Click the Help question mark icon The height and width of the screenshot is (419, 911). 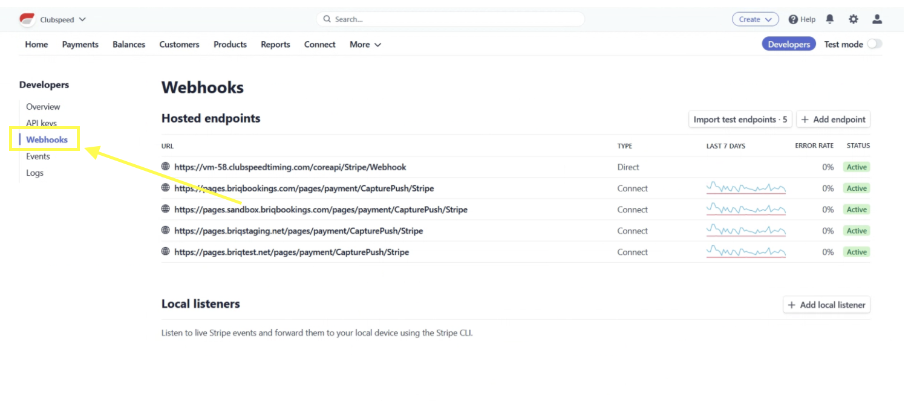tap(793, 19)
